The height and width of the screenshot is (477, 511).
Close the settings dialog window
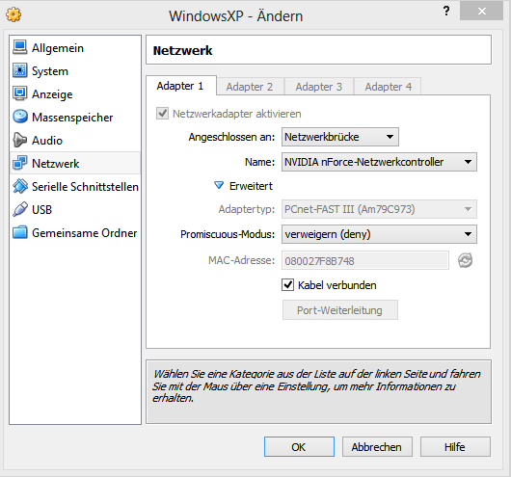(481, 11)
